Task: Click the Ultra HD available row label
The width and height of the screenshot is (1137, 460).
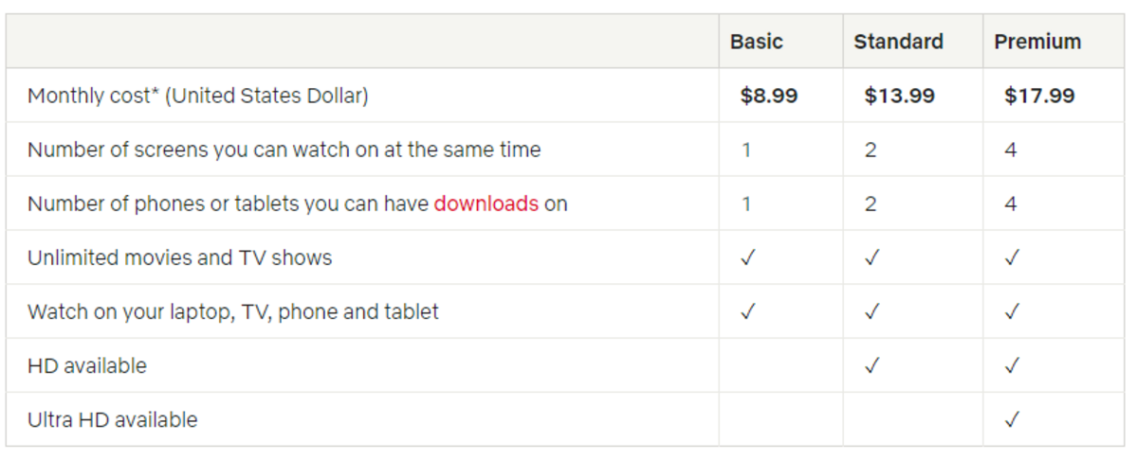Action: (x=113, y=419)
